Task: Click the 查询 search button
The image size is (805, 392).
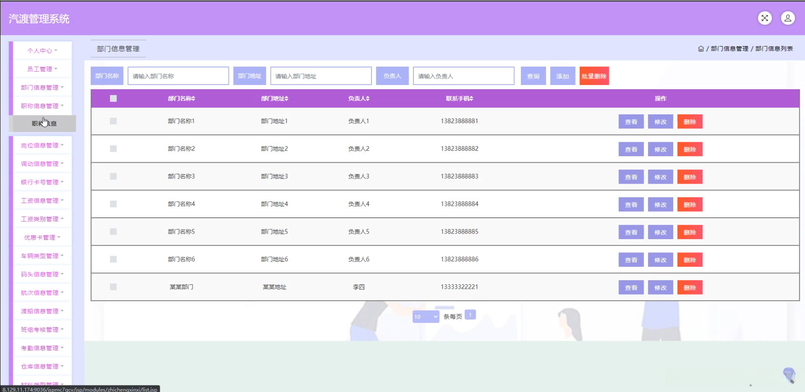Action: coord(533,76)
